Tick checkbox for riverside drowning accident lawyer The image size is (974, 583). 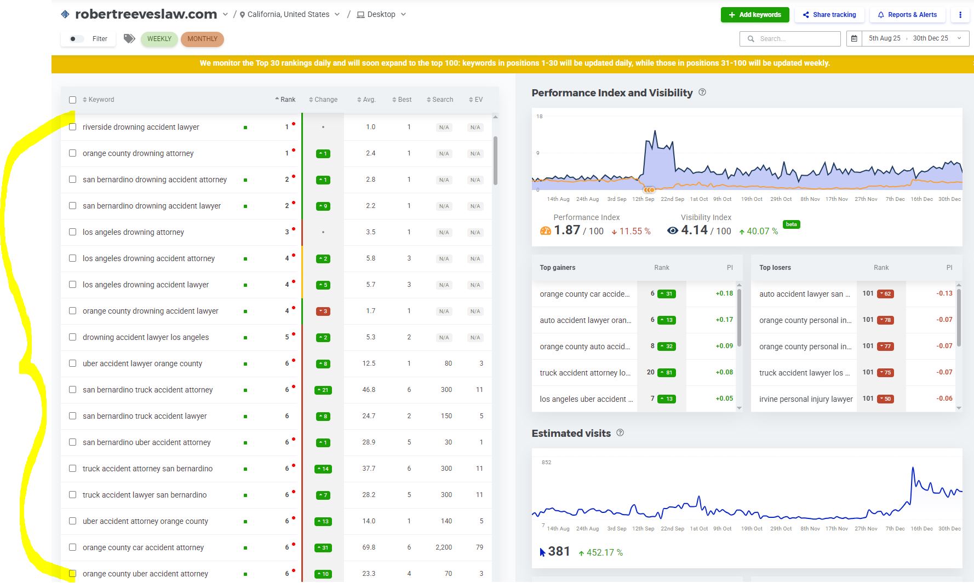(x=72, y=127)
